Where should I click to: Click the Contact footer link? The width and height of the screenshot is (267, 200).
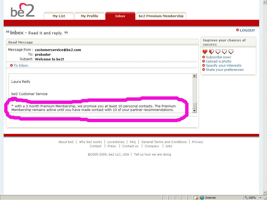pos(95,146)
